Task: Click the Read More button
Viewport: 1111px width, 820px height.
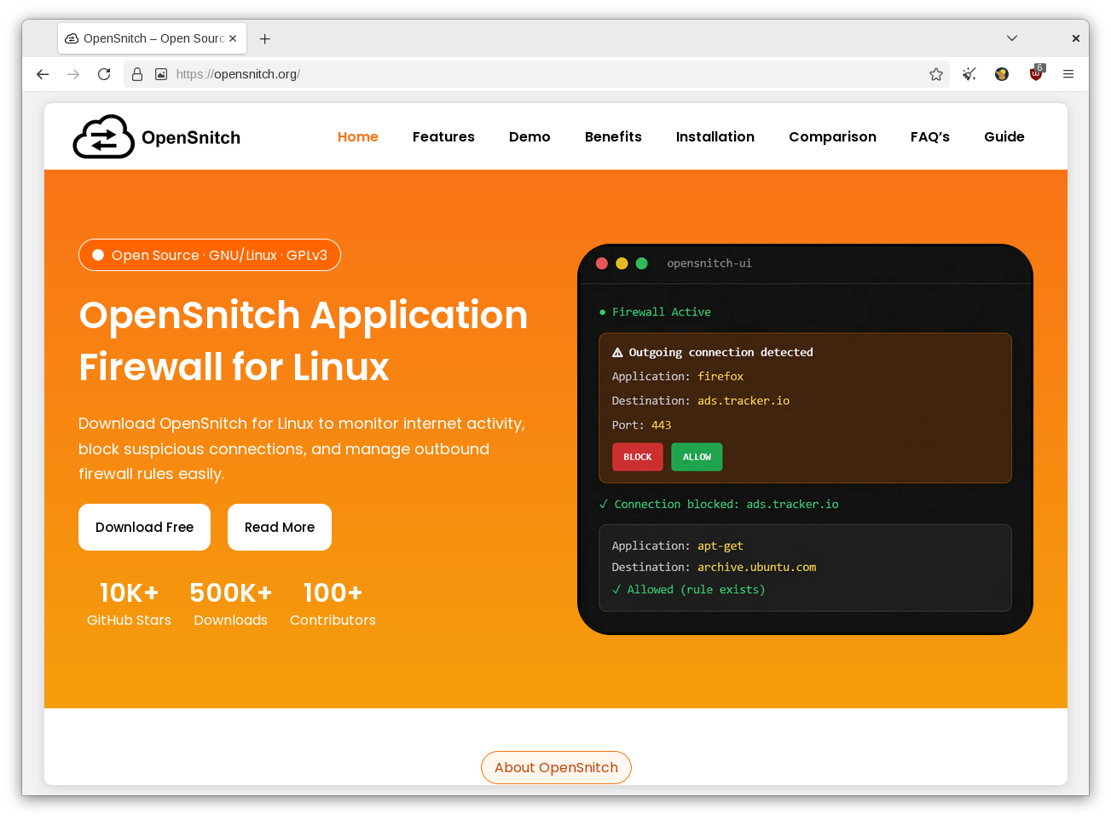Action: click(x=280, y=527)
